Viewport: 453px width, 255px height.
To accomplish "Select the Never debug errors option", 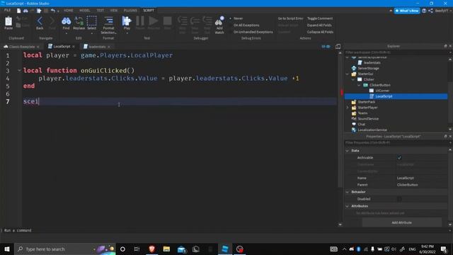I will 237,18.
